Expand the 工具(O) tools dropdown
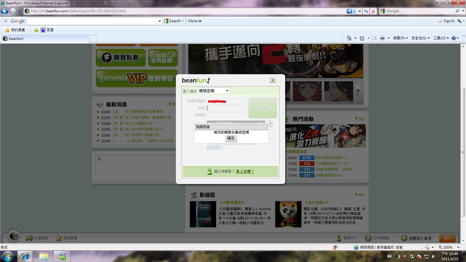The height and width of the screenshot is (262, 466). click(x=441, y=38)
